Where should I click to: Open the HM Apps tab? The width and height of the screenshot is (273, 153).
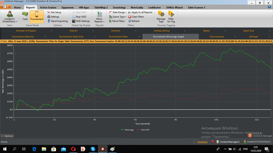pyautogui.click(x=84, y=7)
